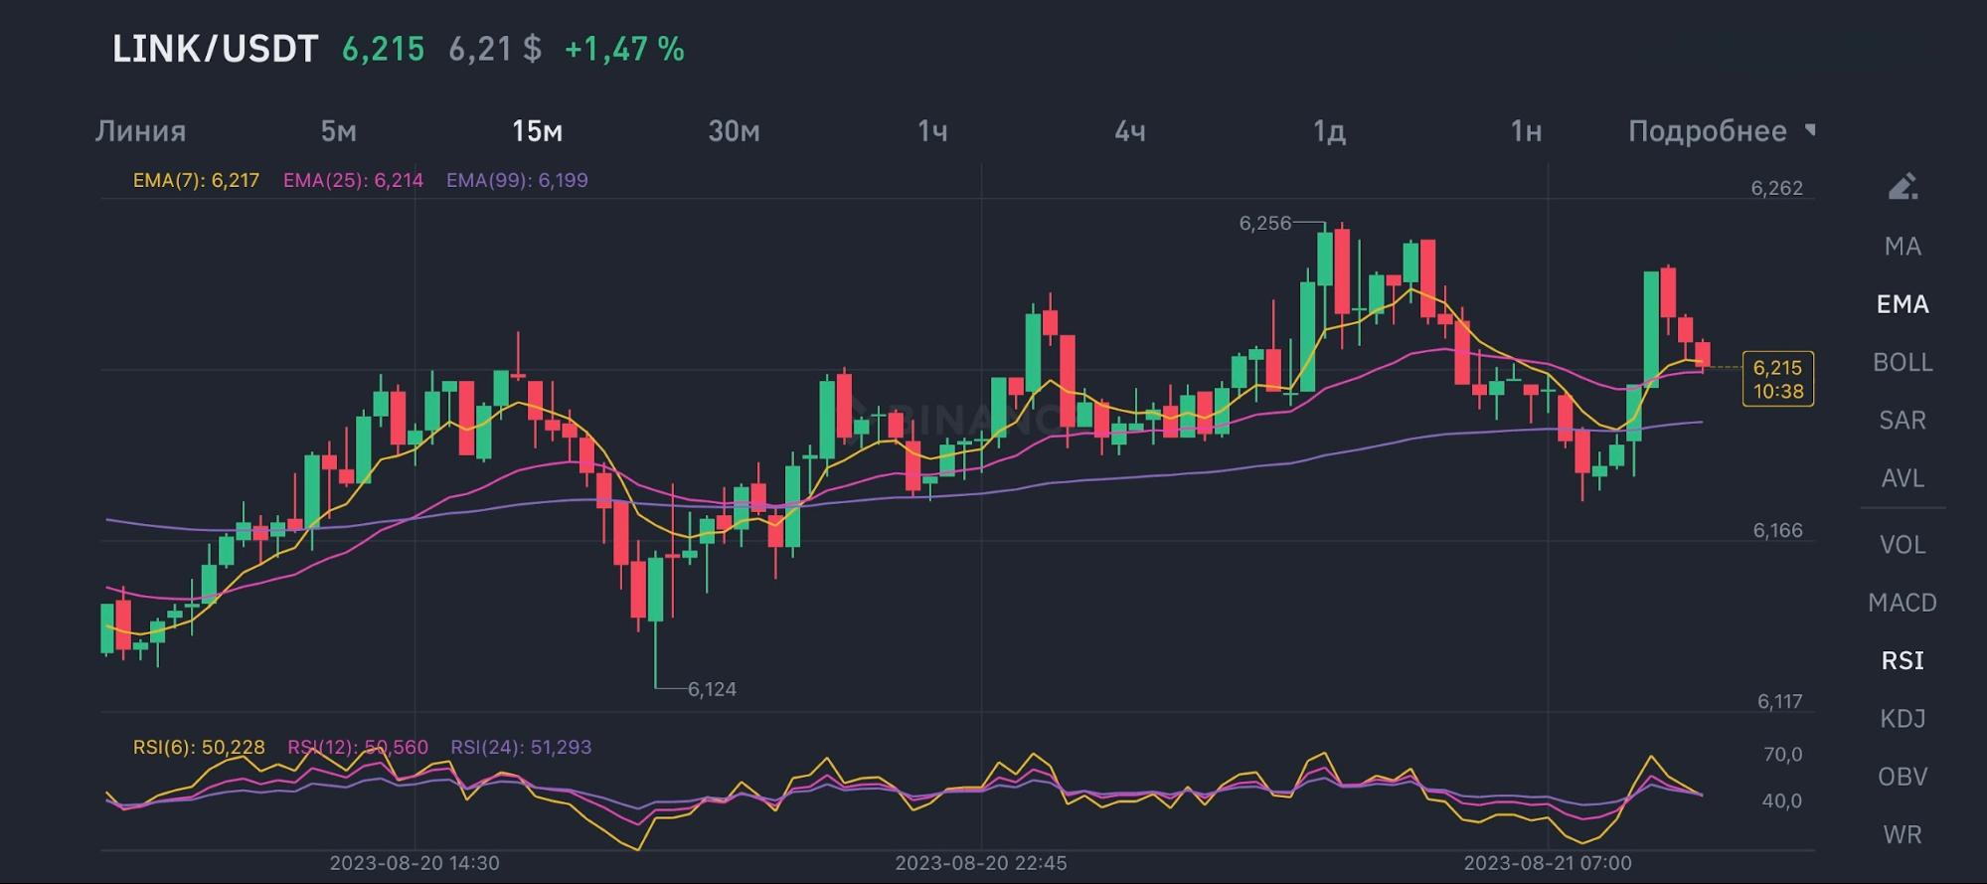Screen dimensions: 1987x884
Task: Select the 1ч timeframe
Action: pos(932,131)
